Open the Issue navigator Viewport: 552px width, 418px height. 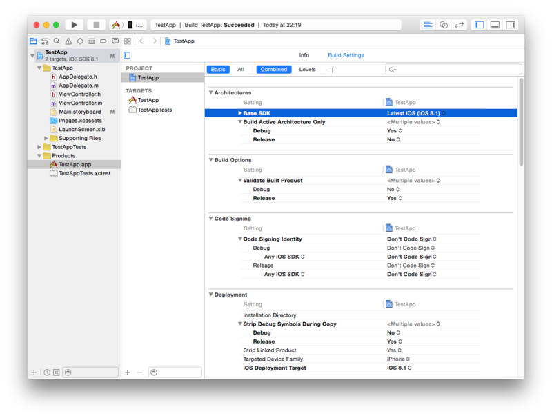68,41
